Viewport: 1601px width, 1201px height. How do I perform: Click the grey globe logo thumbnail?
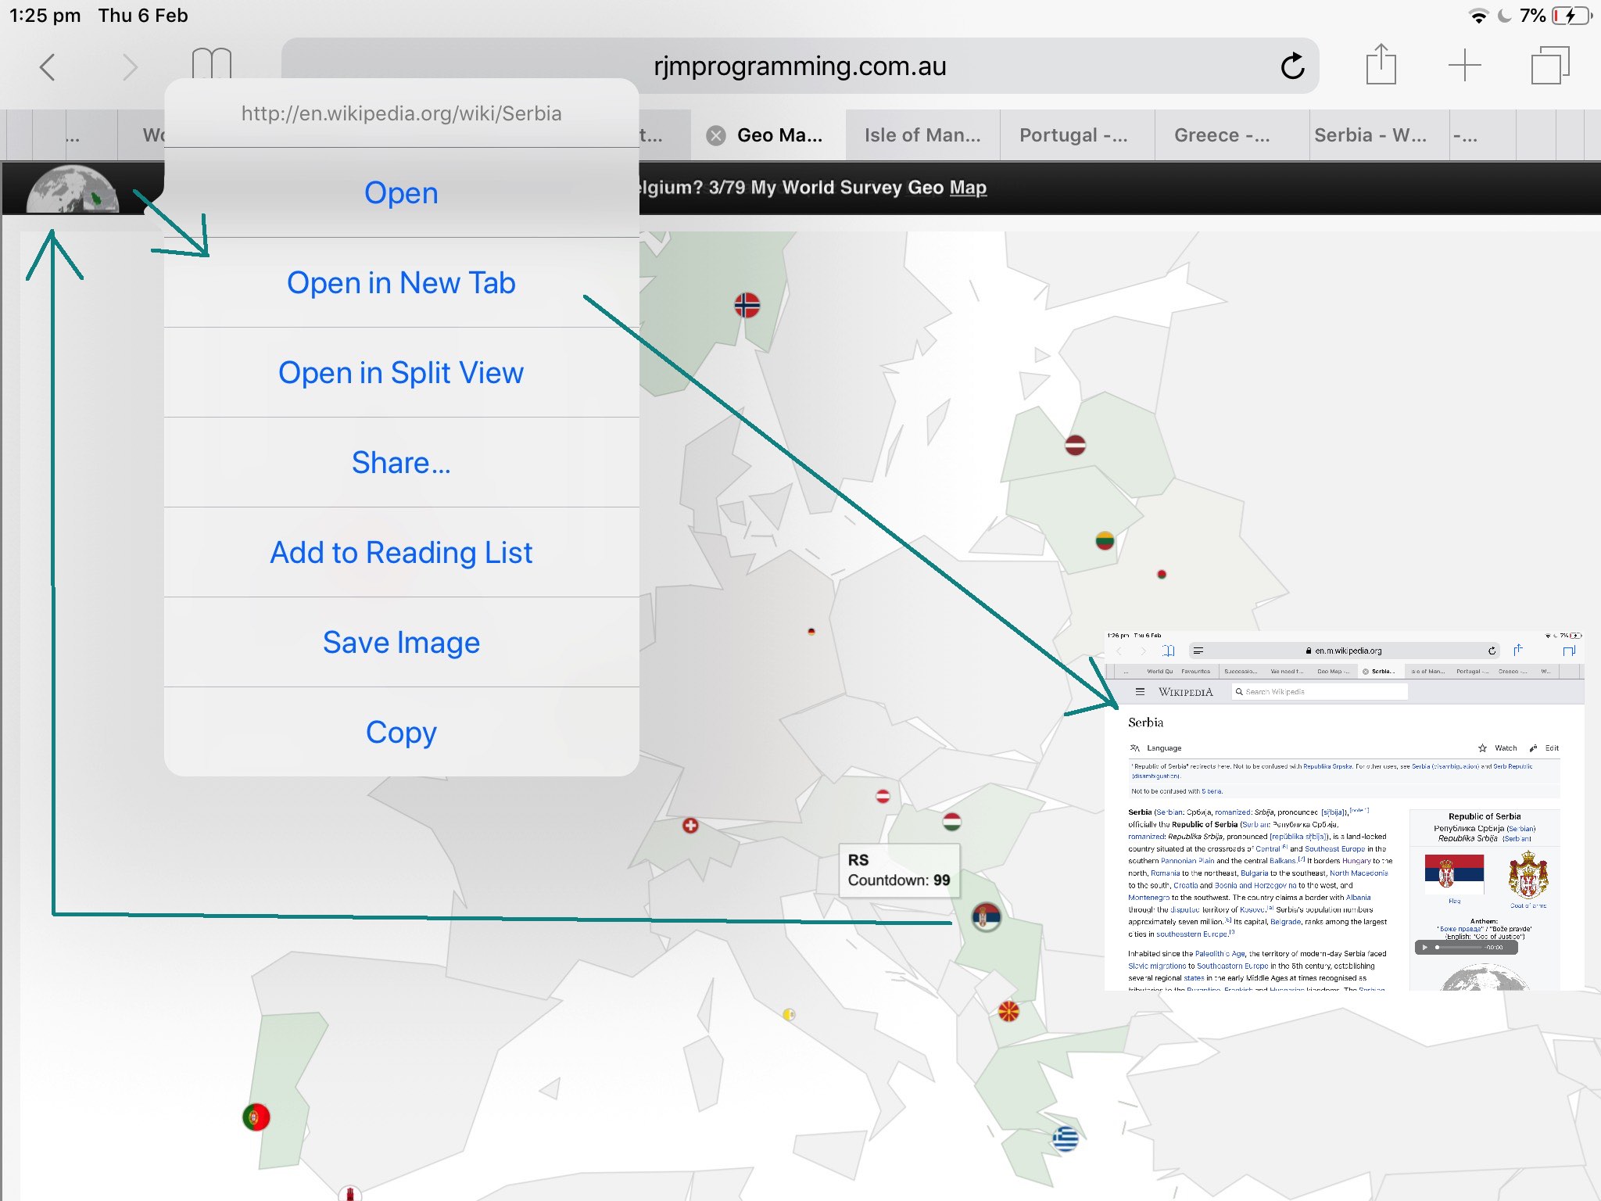pyautogui.click(x=73, y=189)
